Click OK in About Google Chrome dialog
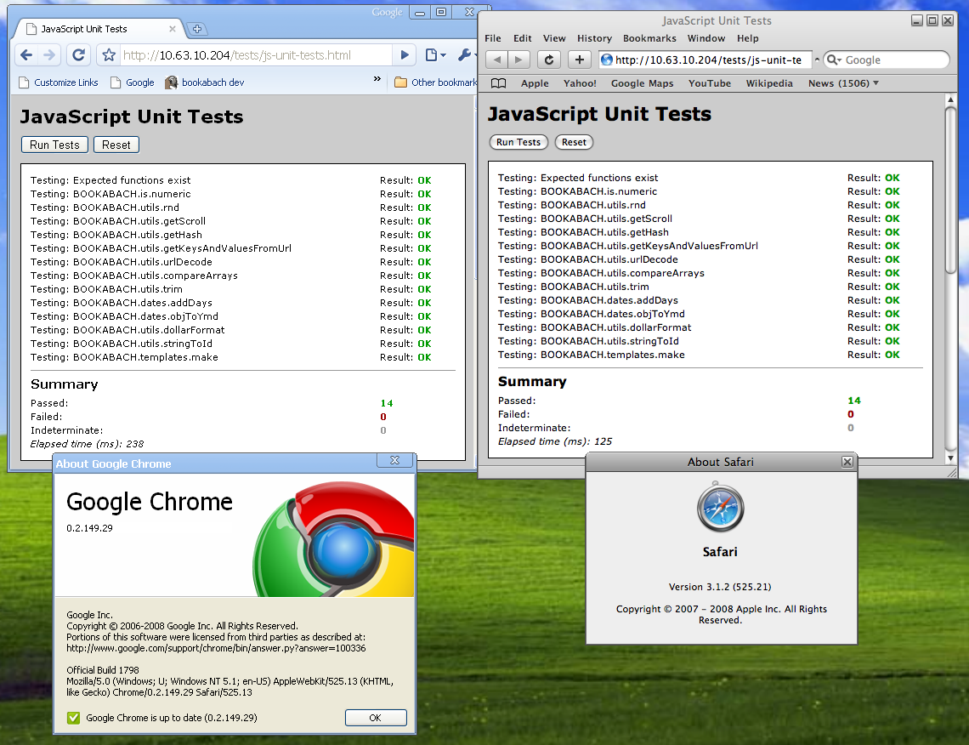969x745 pixels. point(375,718)
